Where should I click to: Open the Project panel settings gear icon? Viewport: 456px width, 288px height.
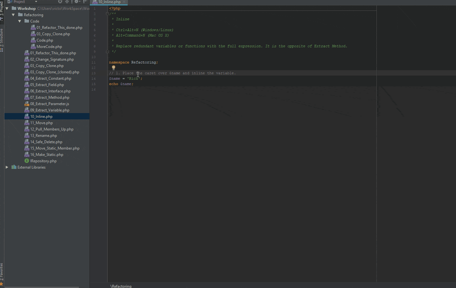click(x=76, y=2)
